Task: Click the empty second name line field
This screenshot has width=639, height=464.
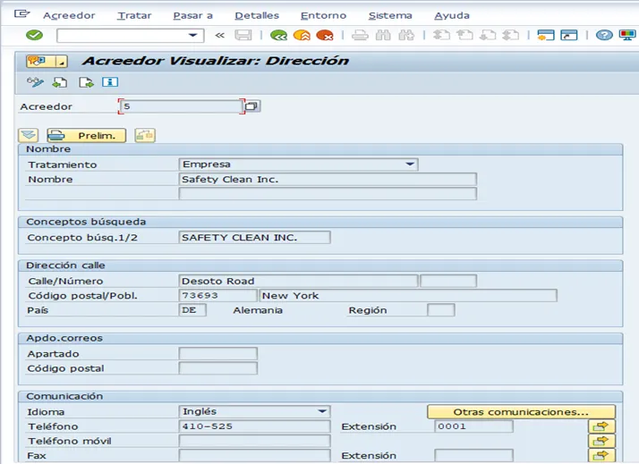Action: pos(328,194)
